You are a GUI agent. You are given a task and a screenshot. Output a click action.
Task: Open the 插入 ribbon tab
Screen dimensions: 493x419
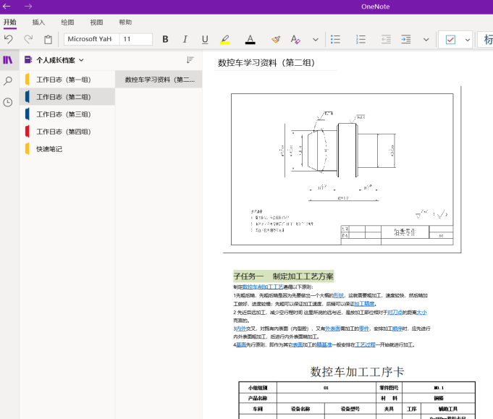38,22
